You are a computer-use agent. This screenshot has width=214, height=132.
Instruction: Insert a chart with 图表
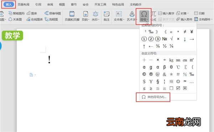(32, 13)
